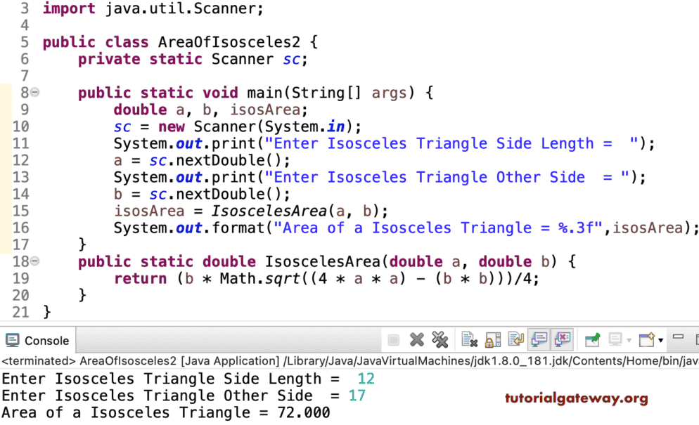Minimize the Console view

677,338
